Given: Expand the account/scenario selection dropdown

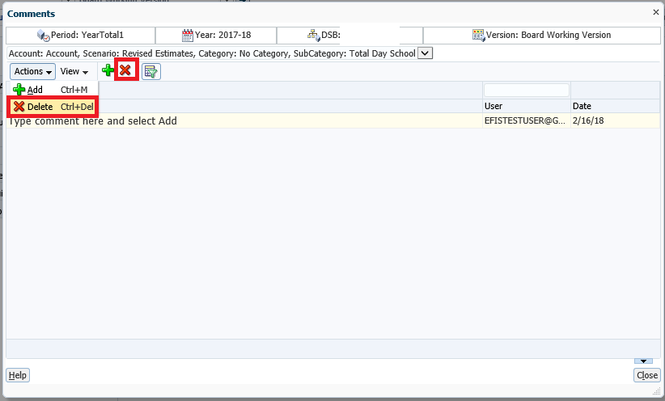Looking at the screenshot, I should 426,53.
